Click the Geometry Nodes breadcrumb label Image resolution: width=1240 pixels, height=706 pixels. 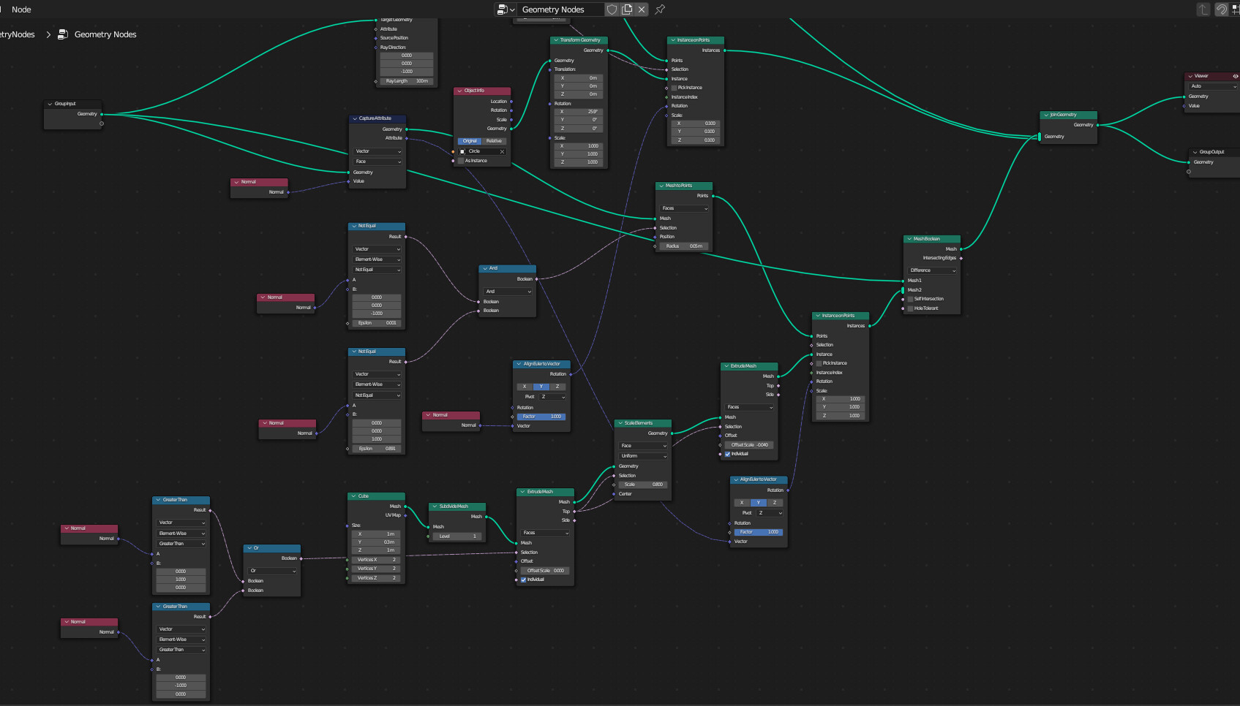pos(105,34)
